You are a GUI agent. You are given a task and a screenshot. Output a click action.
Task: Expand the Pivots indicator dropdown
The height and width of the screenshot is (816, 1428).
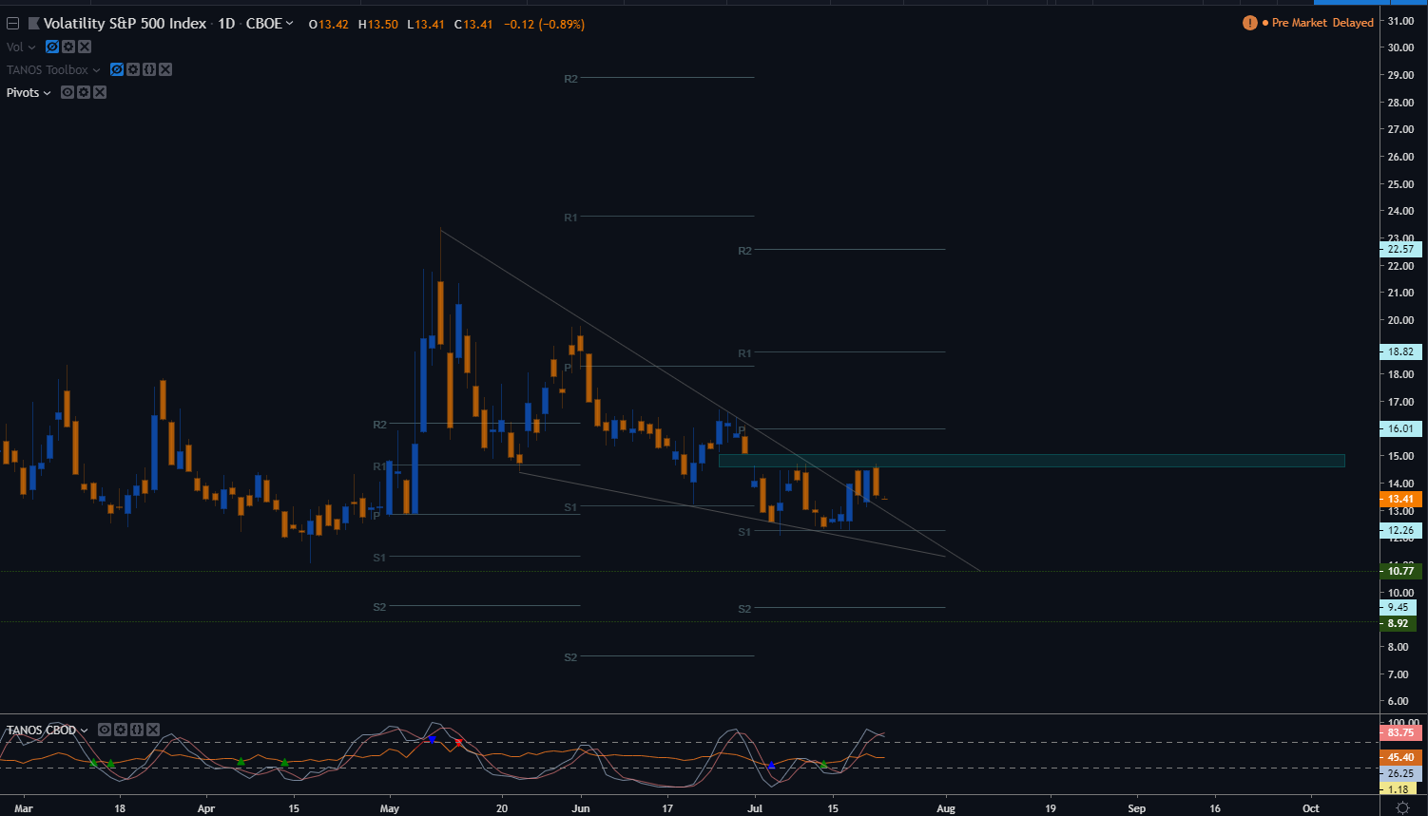[48, 93]
